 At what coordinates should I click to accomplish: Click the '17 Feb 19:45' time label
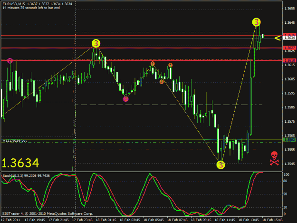[x=35, y=220]
